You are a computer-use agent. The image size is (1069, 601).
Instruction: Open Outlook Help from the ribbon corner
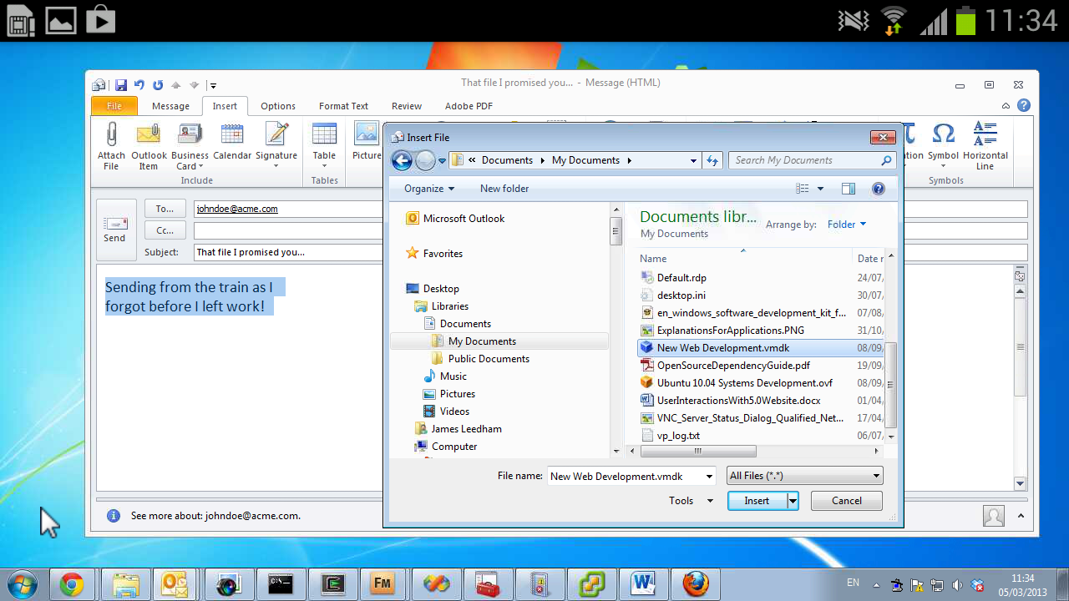click(1024, 105)
